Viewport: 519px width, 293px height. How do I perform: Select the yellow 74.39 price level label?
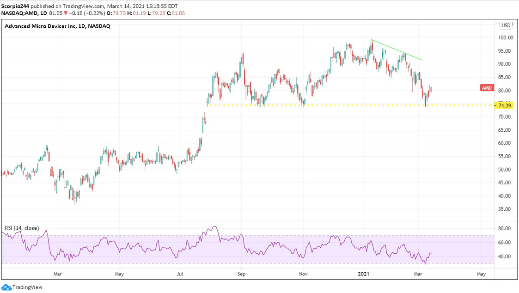504,106
